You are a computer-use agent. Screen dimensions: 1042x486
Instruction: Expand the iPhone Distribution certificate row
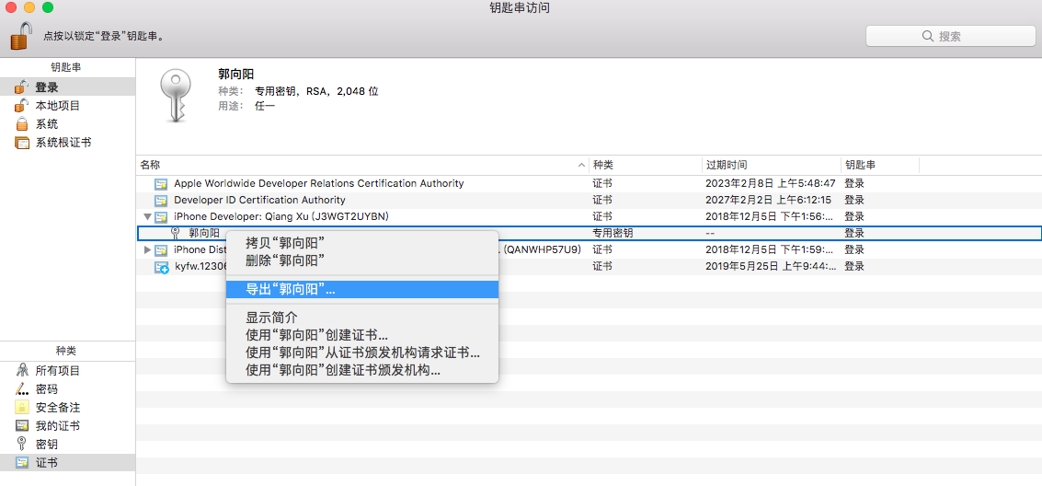[x=147, y=250]
